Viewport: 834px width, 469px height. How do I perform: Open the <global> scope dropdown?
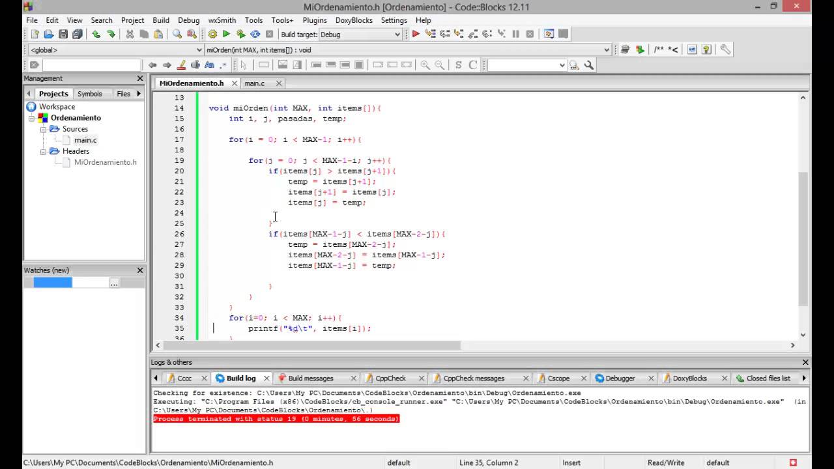199,50
